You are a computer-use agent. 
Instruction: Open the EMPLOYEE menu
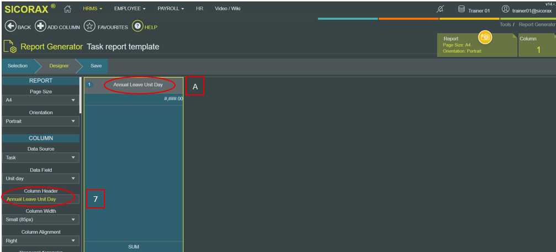coord(130,8)
